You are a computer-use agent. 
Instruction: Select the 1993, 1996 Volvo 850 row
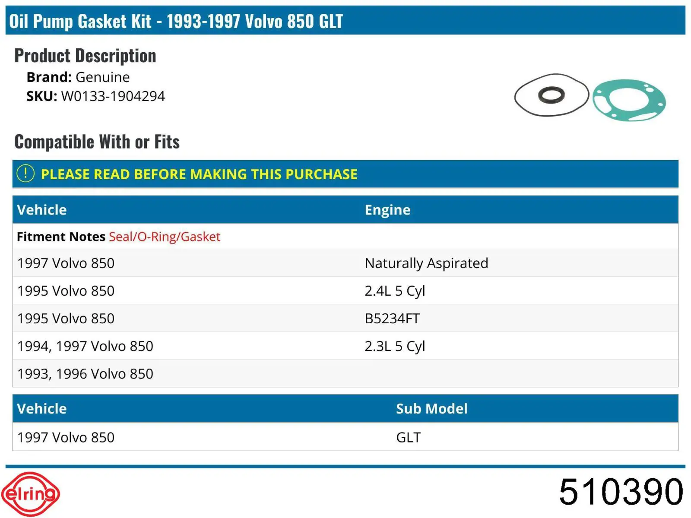click(345, 373)
